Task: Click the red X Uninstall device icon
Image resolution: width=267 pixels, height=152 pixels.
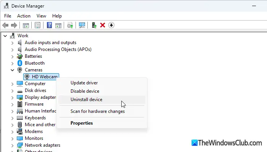Action: pos(102,25)
